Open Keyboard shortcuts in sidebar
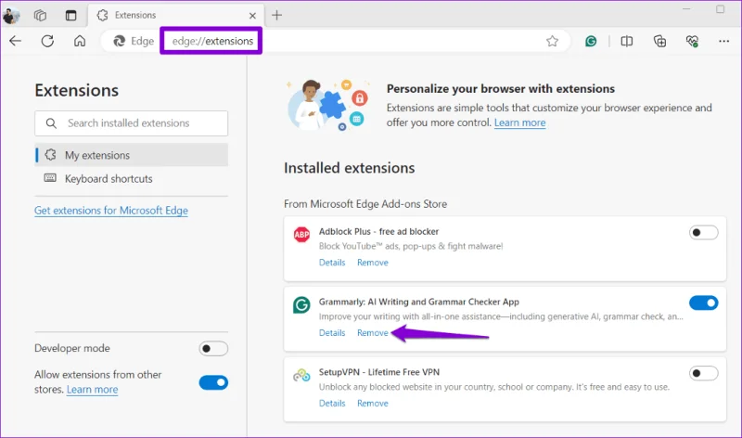This screenshot has height=438, width=742. pos(131,178)
